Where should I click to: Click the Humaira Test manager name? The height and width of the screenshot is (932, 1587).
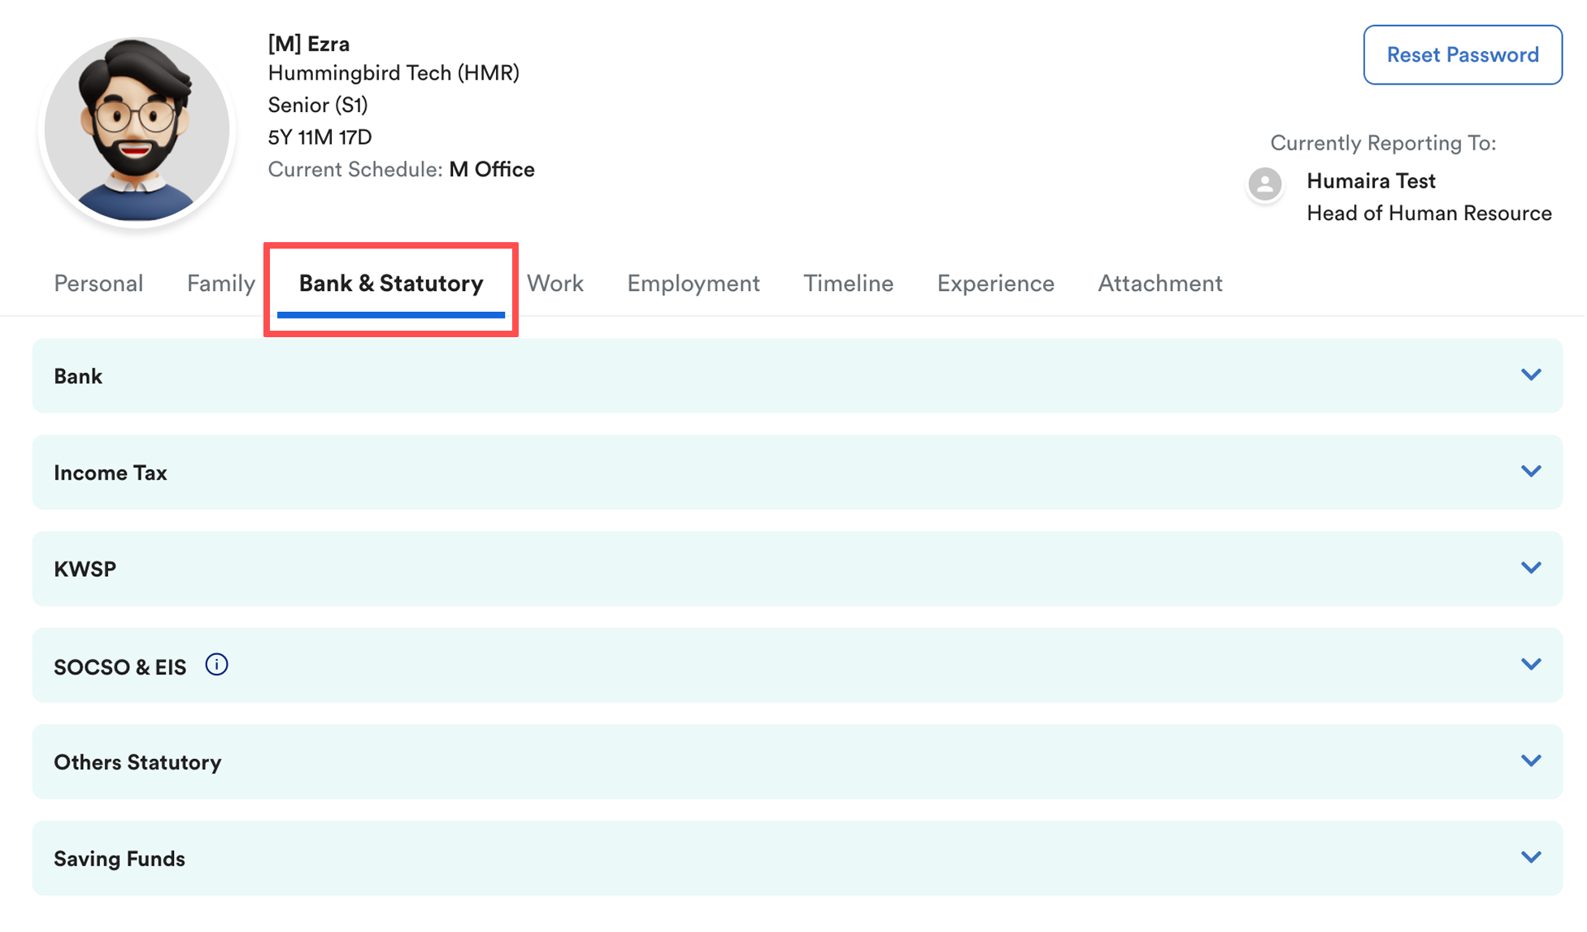[x=1371, y=181]
